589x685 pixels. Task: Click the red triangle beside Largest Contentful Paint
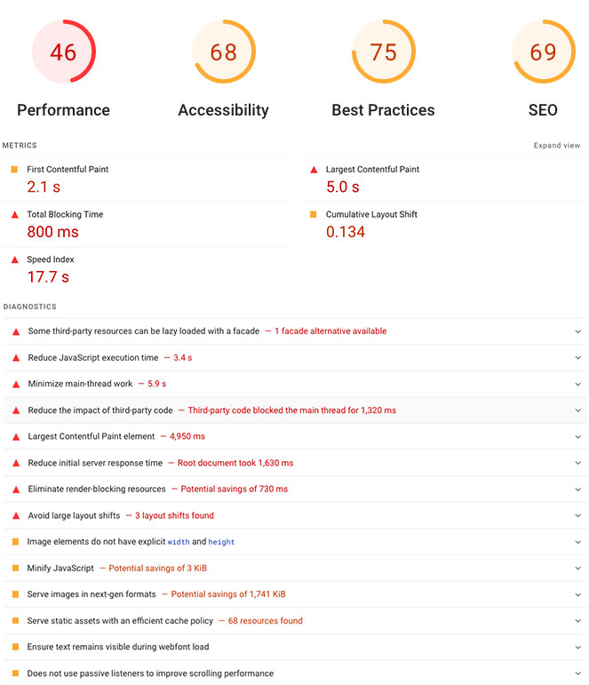314,170
